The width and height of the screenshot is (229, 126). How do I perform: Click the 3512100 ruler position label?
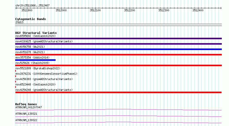(x=95, y=10)
